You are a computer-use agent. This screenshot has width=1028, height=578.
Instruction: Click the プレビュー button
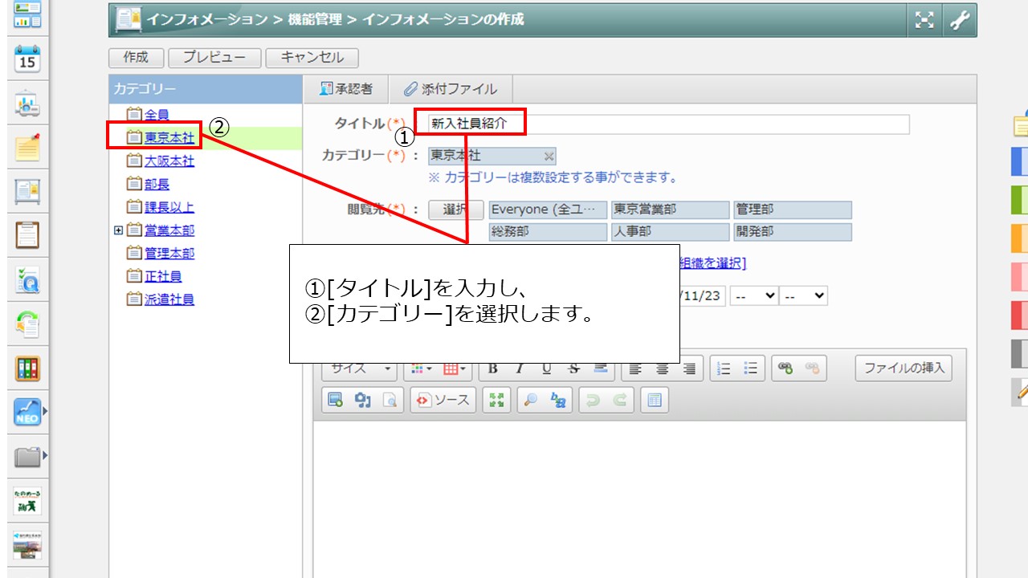pyautogui.click(x=214, y=58)
